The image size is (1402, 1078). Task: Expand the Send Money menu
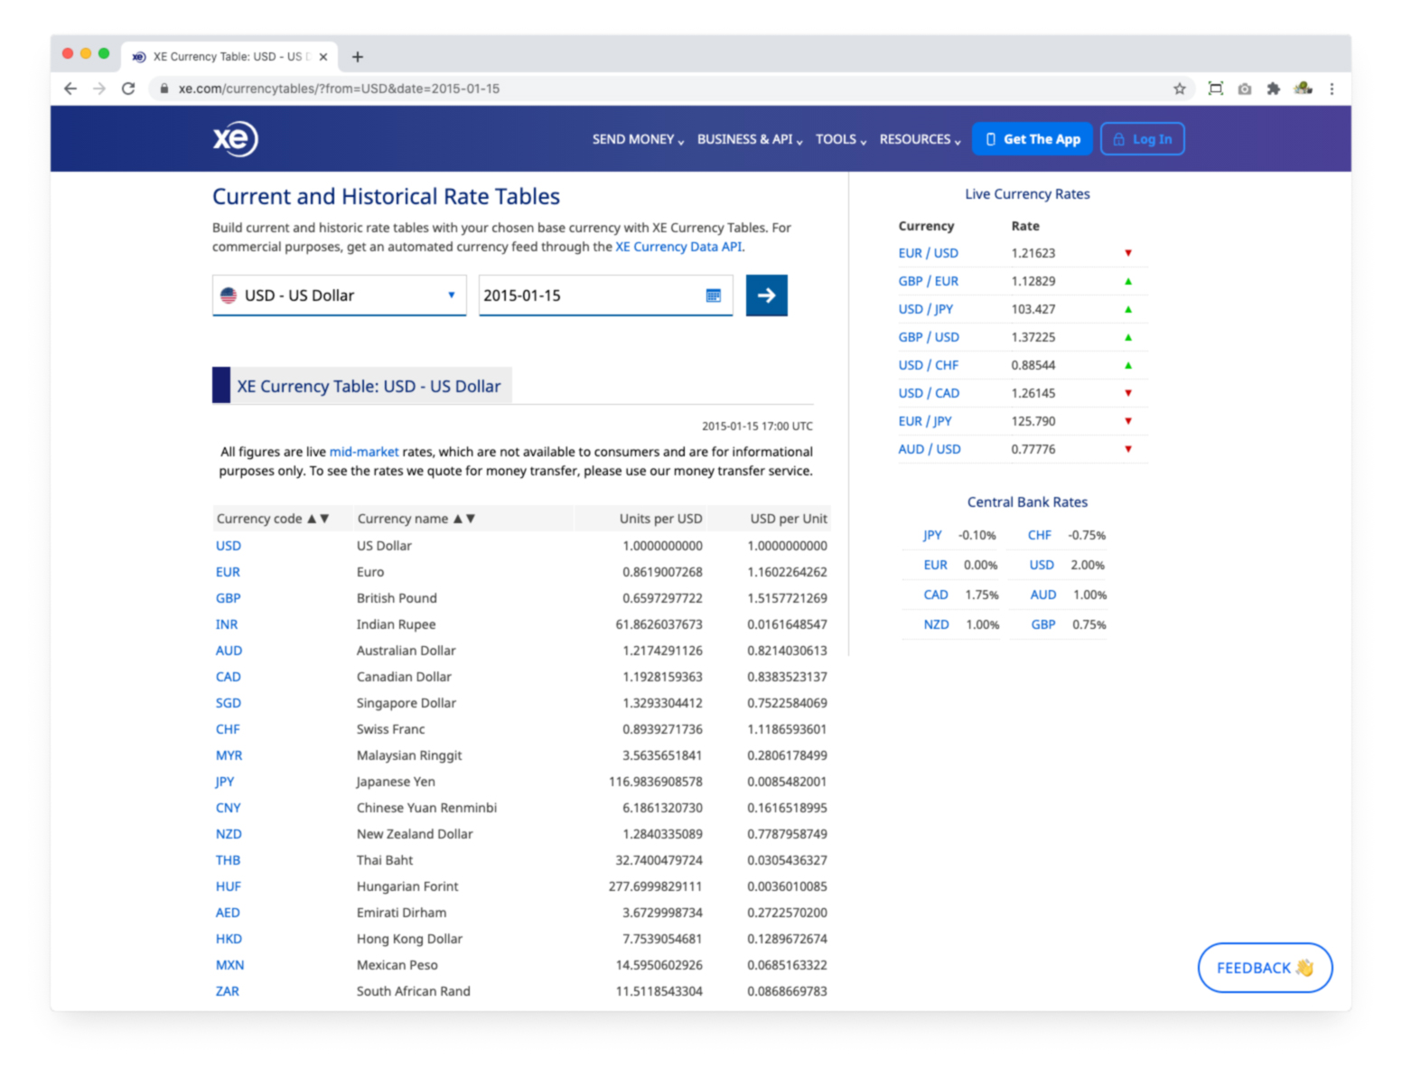(x=637, y=139)
